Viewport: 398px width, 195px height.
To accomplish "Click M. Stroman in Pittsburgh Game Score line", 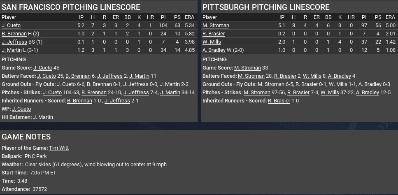I will pos(247,68).
